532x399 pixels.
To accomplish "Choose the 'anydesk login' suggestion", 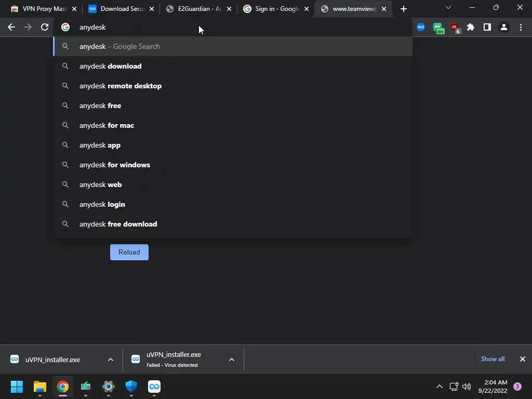I will [233, 204].
